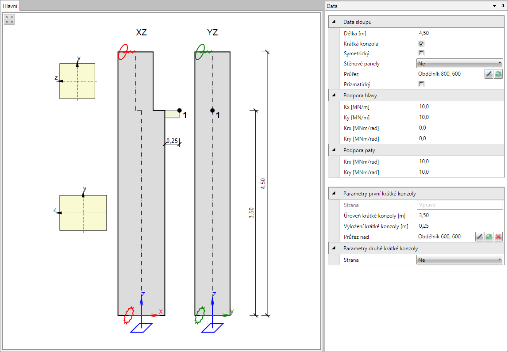Click the disabled Strana Vpravo field
Image resolution: width=508 pixels, height=352 pixels.
[459, 205]
